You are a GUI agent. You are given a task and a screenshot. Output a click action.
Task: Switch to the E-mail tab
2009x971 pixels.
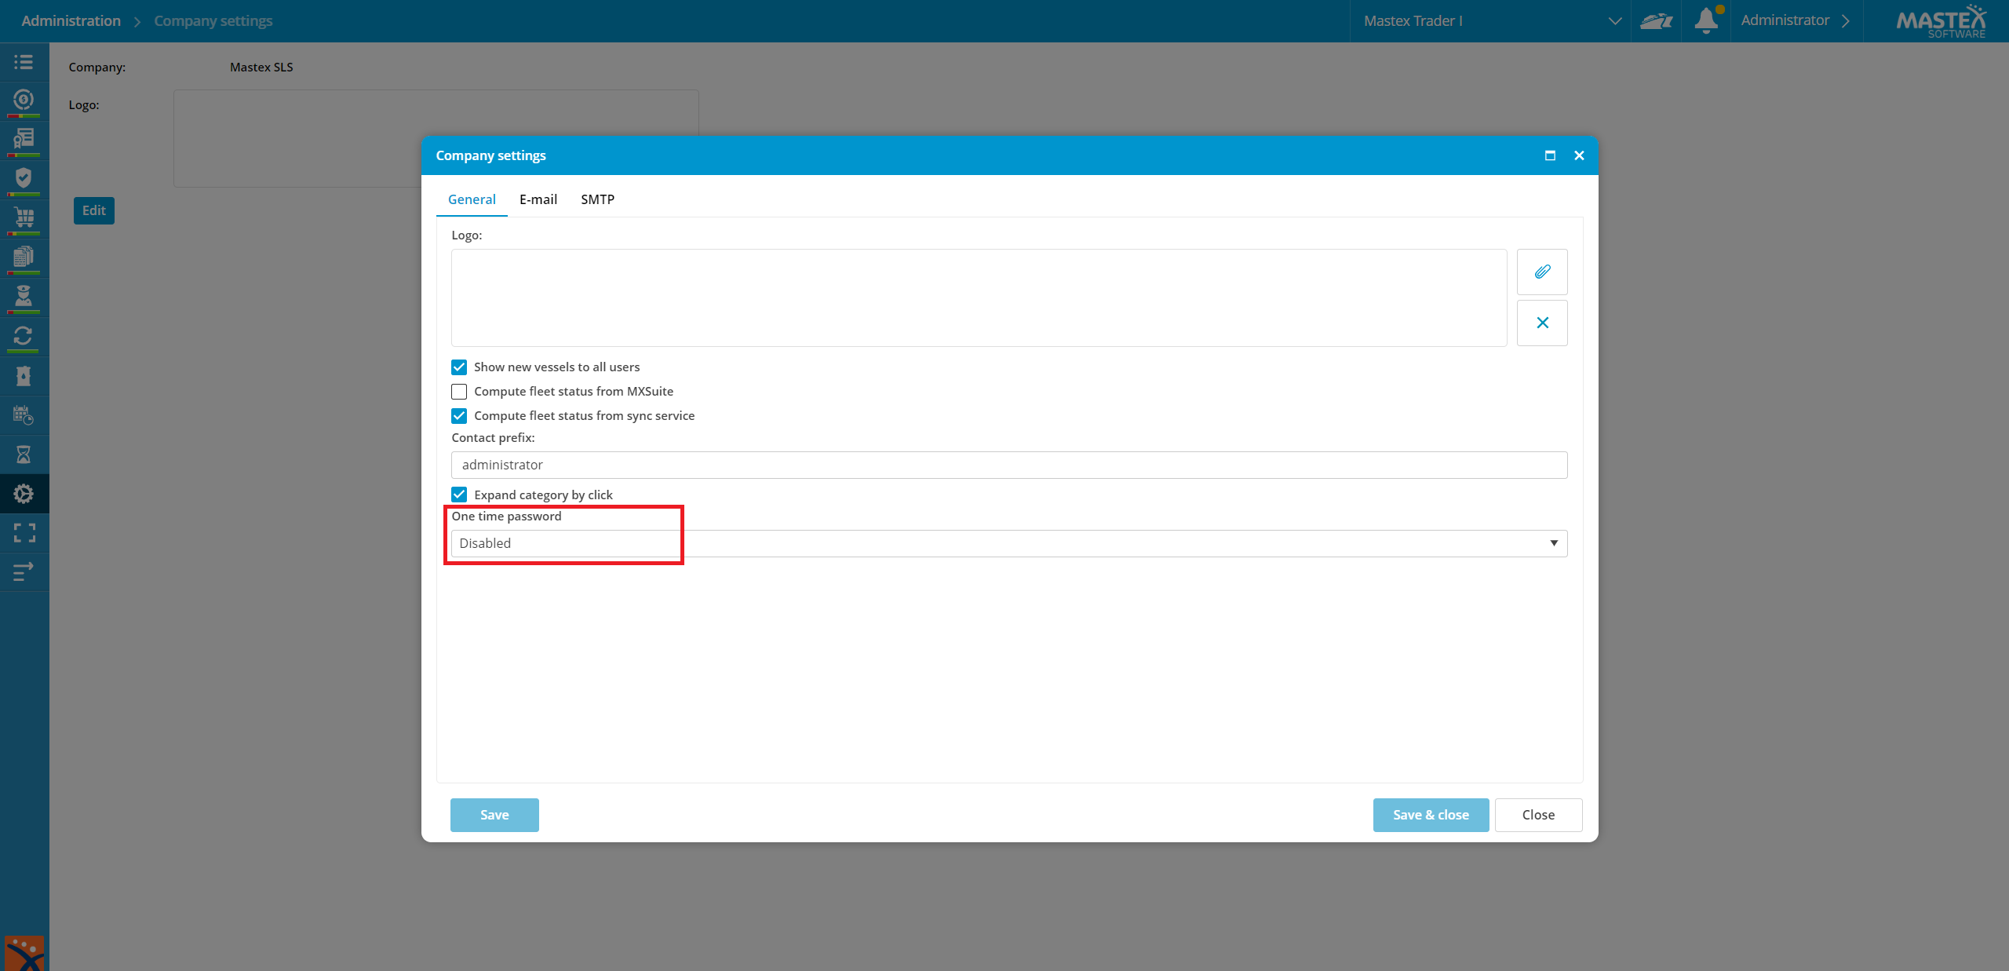coord(538,199)
